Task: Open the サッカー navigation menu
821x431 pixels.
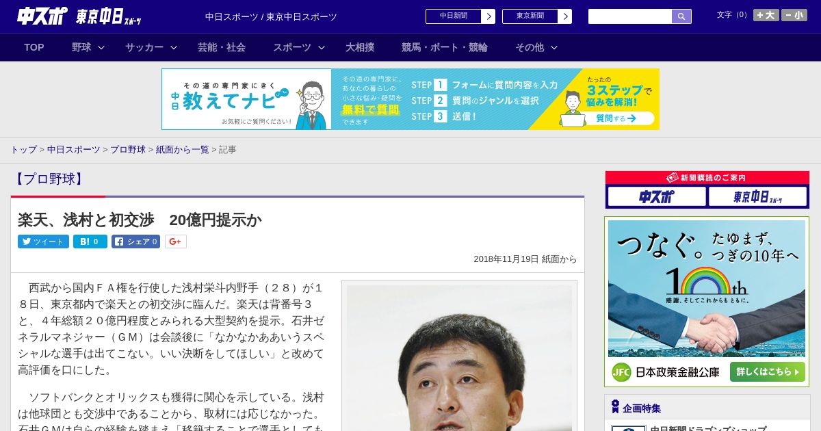Action: coord(144,47)
